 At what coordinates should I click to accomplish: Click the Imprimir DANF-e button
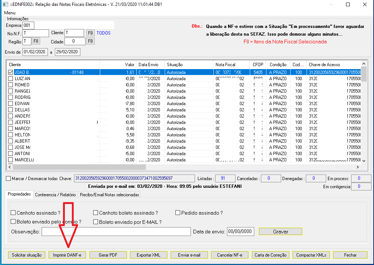click(67, 255)
